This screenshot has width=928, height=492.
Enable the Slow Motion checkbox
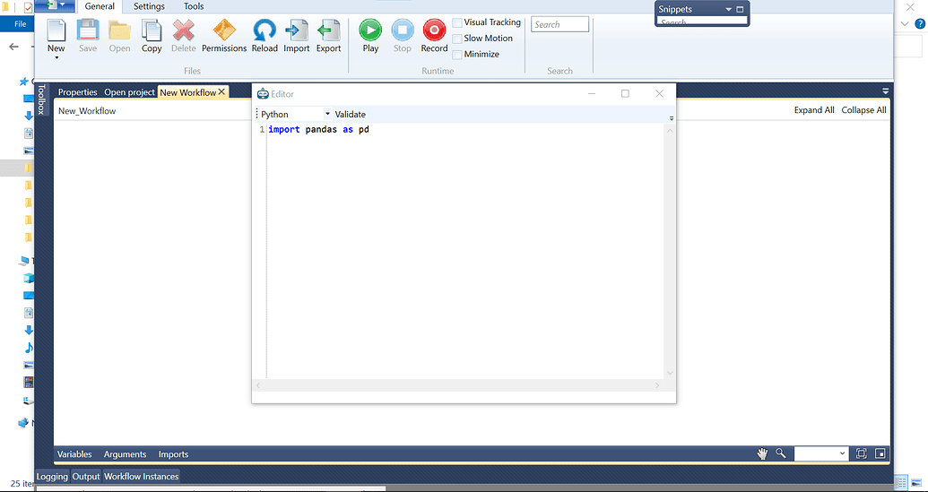[x=457, y=39]
